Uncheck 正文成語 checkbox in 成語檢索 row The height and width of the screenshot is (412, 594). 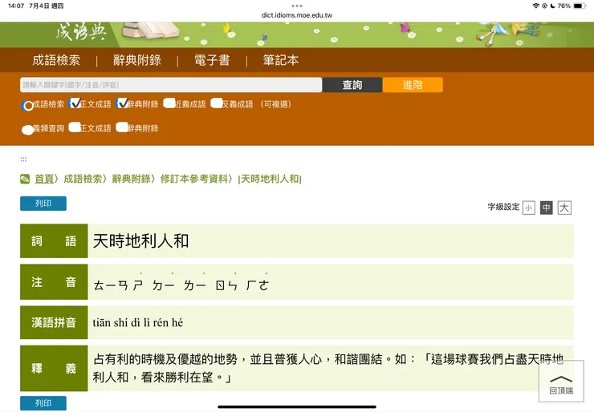[x=75, y=103]
